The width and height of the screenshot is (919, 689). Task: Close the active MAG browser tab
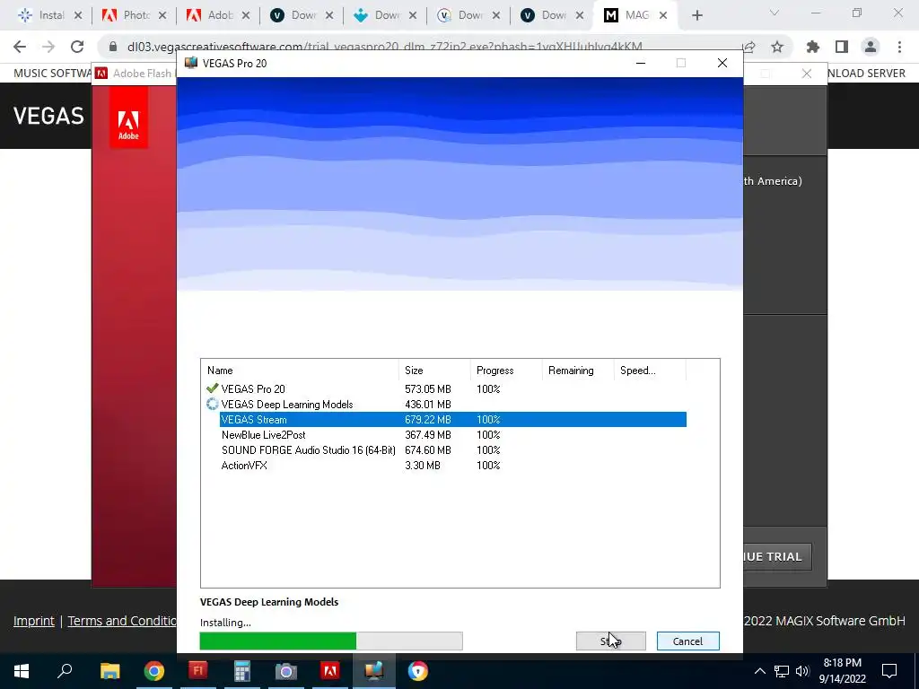[x=663, y=15]
